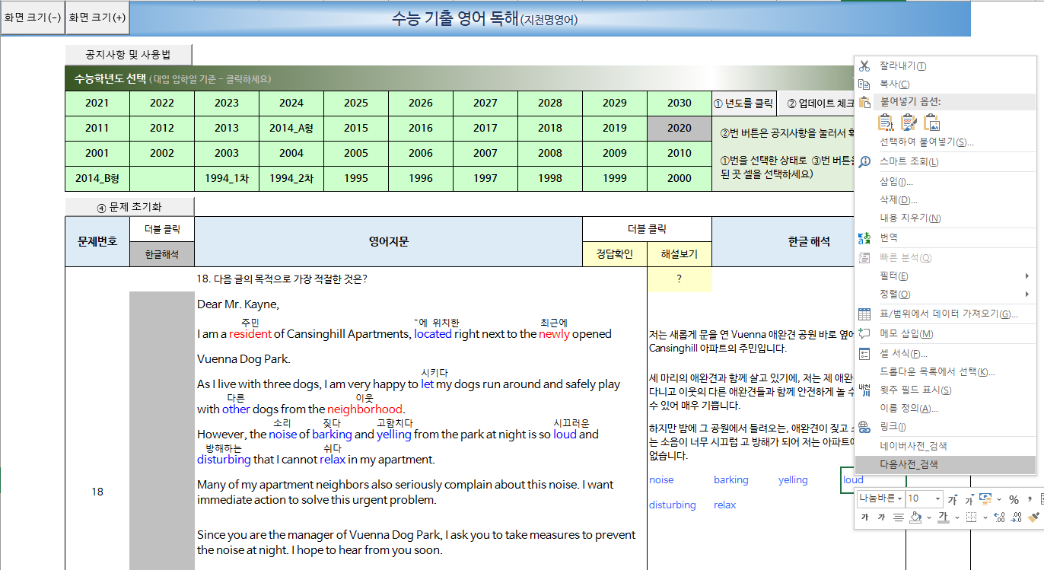This screenshot has height=570, width=1044.
Task: Select the 1994_1차 year cell
Action: [227, 178]
